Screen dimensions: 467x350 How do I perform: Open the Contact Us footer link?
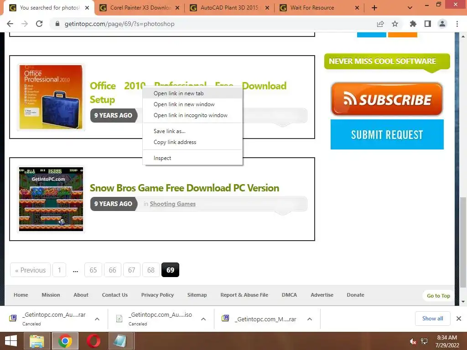click(114, 295)
